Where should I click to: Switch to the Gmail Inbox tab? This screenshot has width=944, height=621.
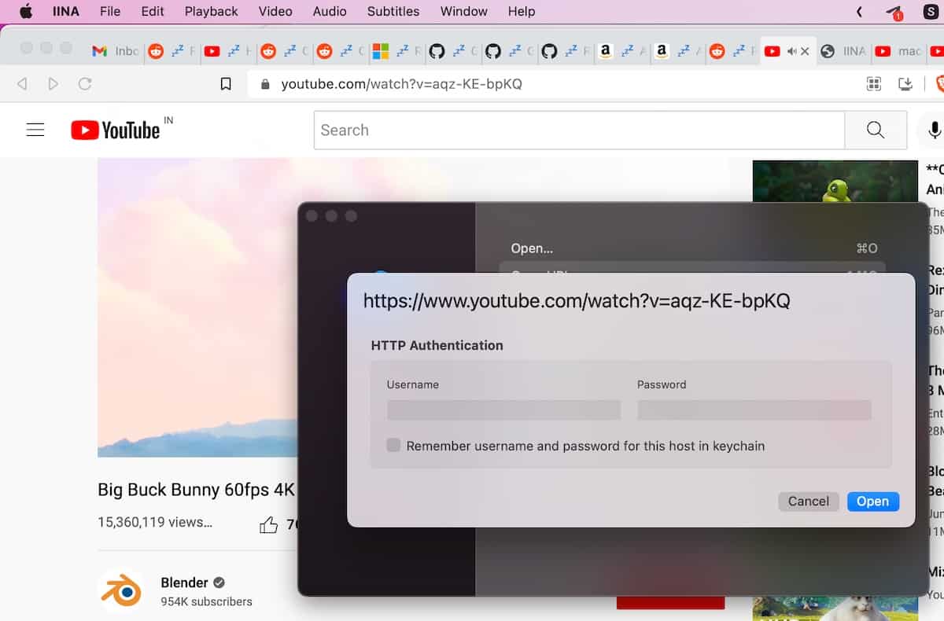click(x=115, y=51)
